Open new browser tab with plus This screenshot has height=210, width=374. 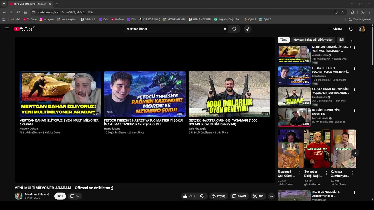57,4
